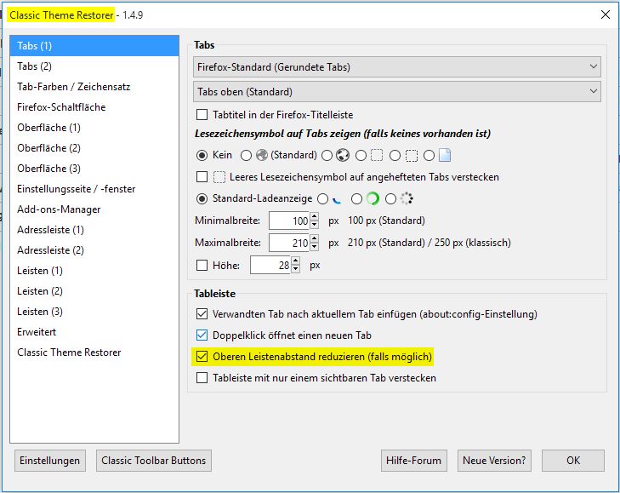Expand Firefox-Standard (Gerundete Tabs) dropdown
The width and height of the screenshot is (620, 493).
[x=397, y=67]
